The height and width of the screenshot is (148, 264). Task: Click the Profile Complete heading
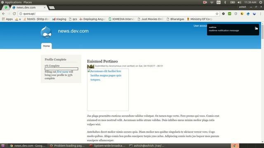click(55, 60)
